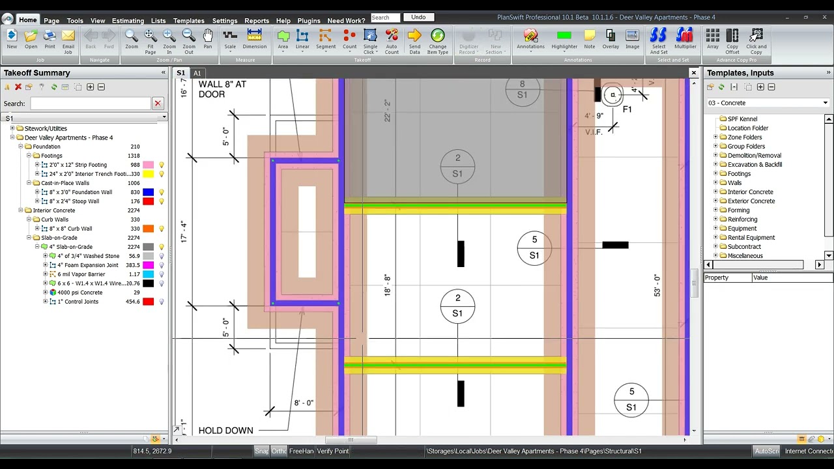Open the Plugins ribbon tab
834x469 pixels.
point(309,21)
